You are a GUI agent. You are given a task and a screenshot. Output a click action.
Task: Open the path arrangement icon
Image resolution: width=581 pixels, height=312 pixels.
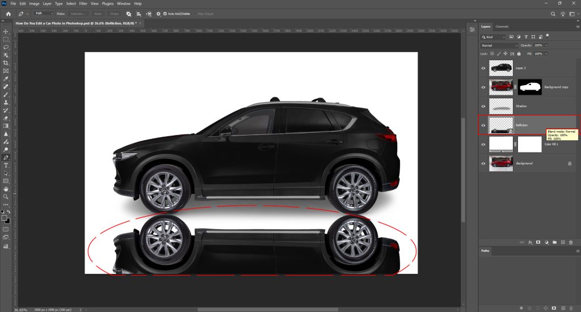coord(149,14)
